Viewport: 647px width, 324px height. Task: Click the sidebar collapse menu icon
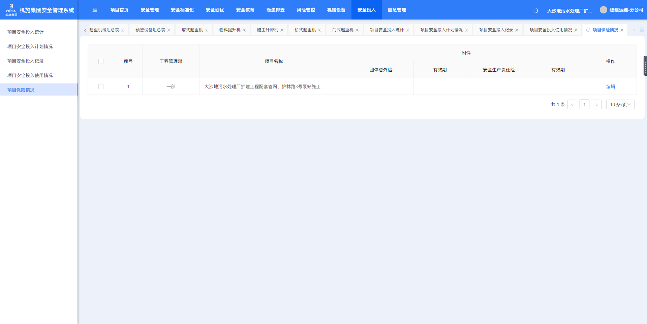(95, 10)
